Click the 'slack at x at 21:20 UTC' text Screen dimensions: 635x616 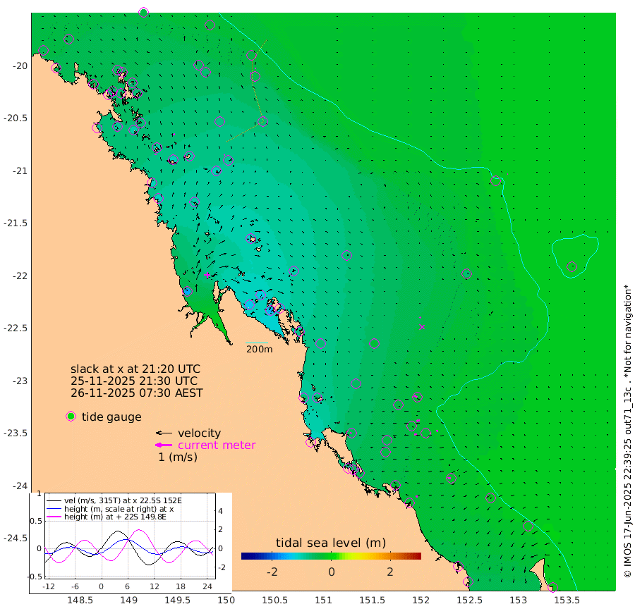pos(135,369)
